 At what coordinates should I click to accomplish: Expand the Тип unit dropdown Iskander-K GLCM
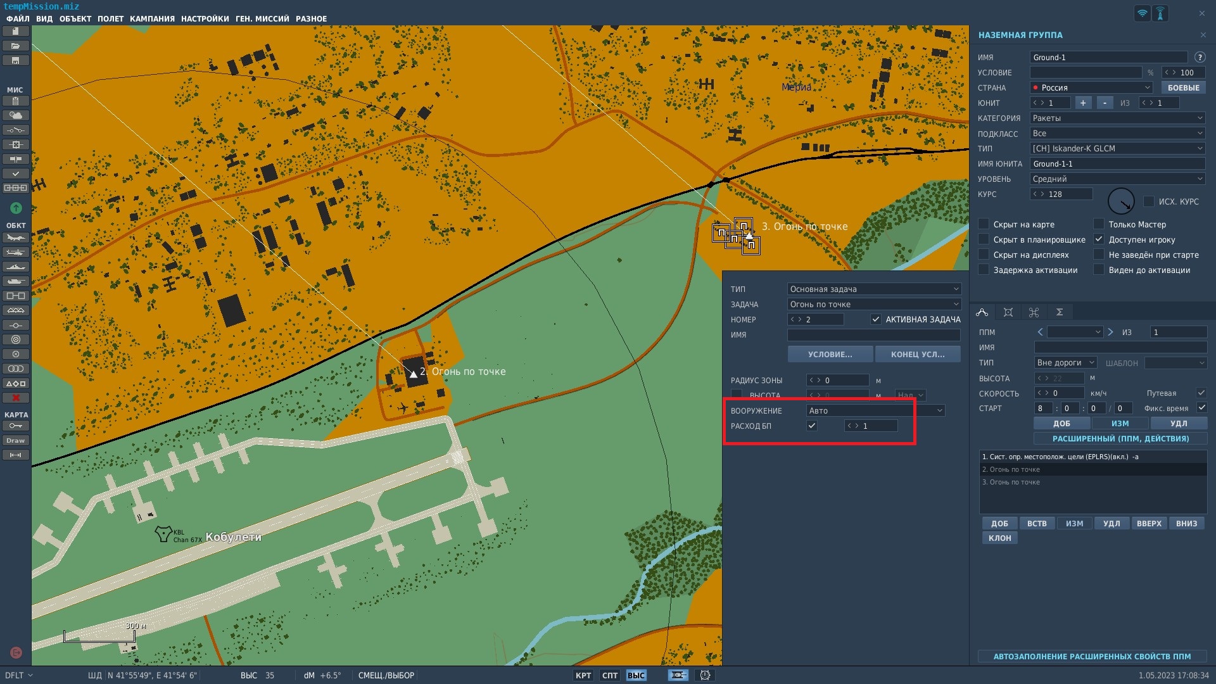coord(1117,148)
